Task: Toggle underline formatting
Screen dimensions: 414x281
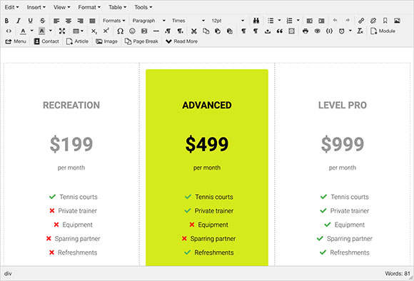Action: pos(31,21)
